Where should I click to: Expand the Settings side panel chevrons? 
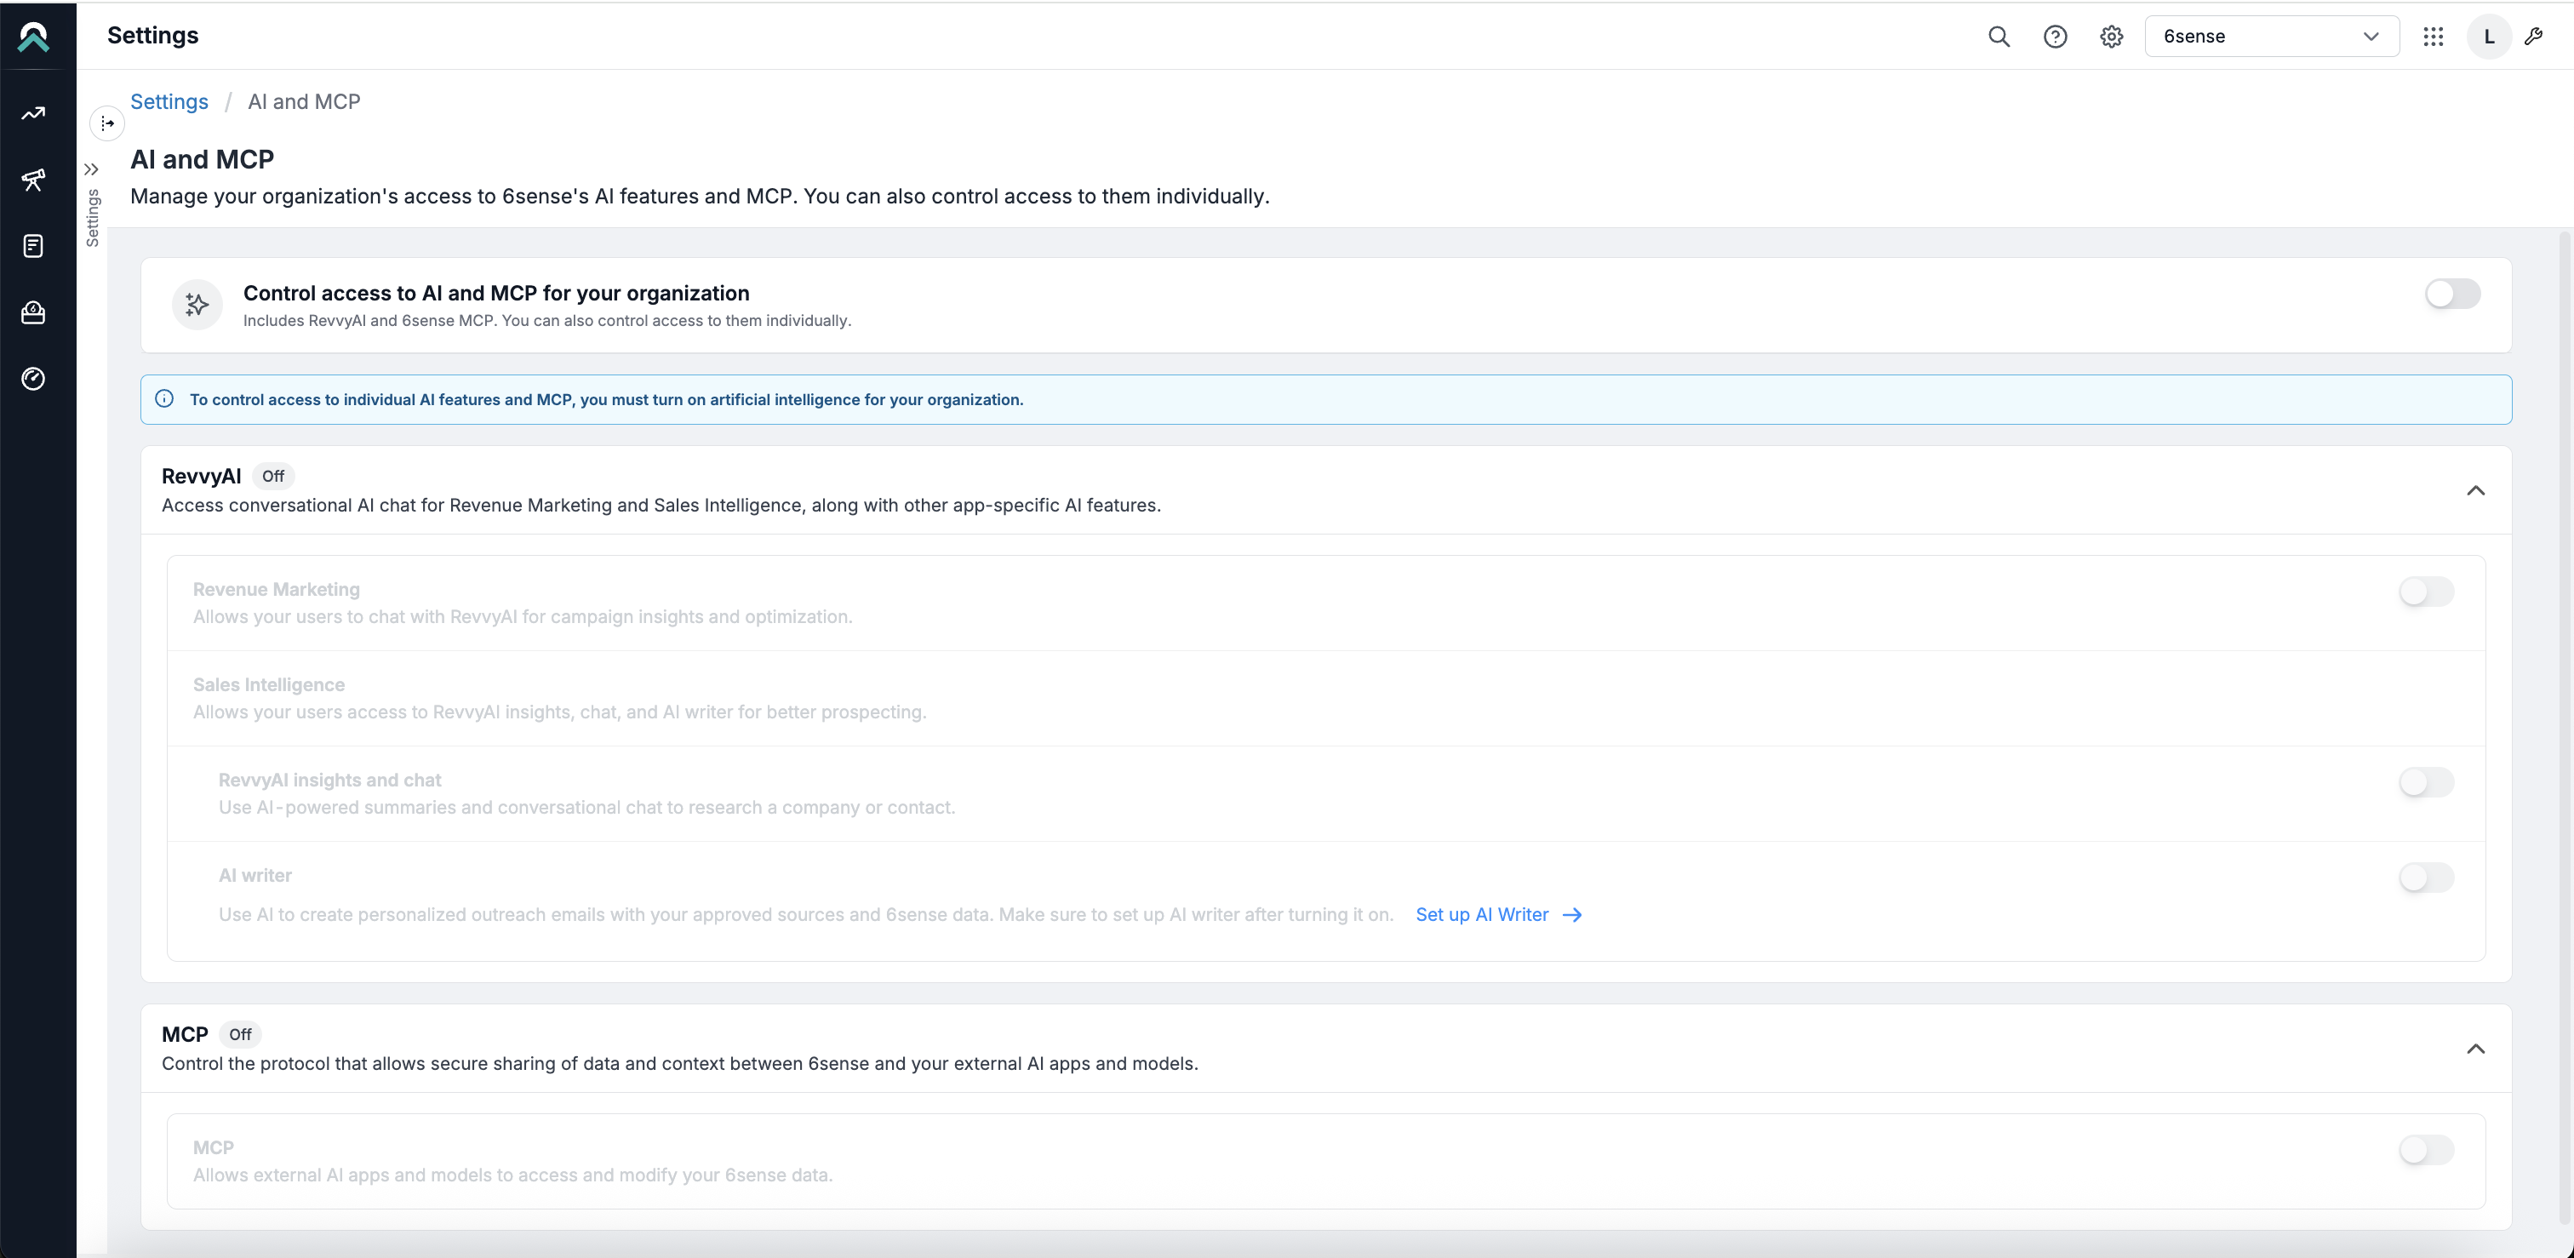(x=92, y=169)
